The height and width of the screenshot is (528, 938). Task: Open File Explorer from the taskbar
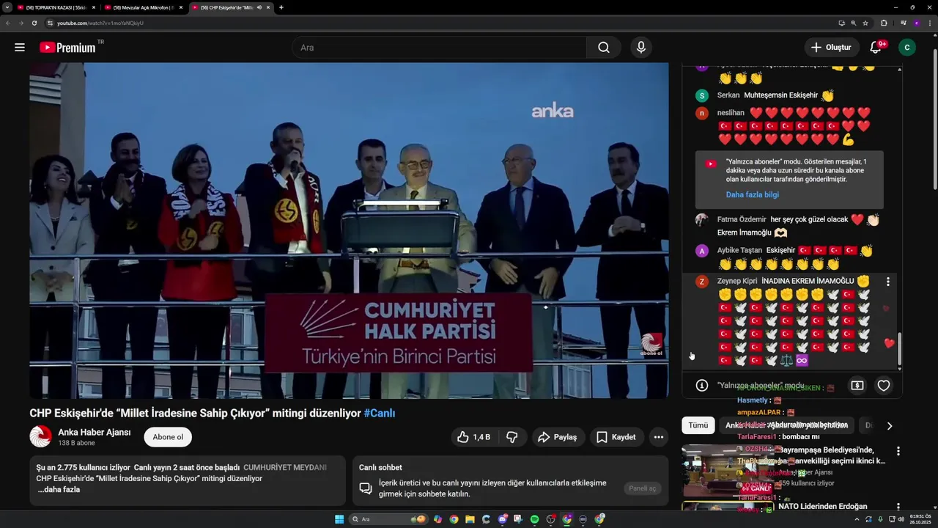[x=470, y=519]
